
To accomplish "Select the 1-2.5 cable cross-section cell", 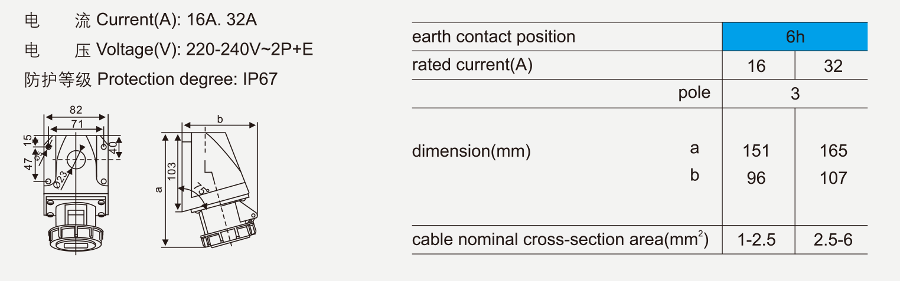I will 756,240.
